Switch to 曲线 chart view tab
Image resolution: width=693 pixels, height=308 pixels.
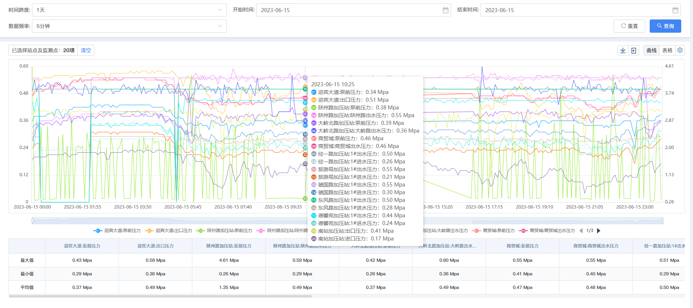652,50
